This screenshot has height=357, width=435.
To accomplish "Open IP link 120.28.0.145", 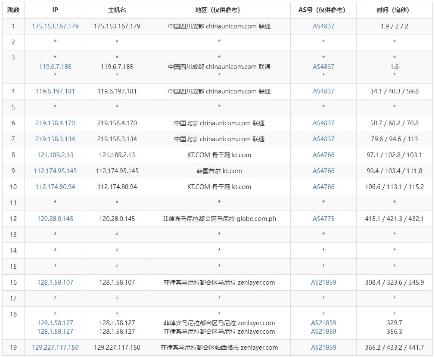I will [55, 219].
